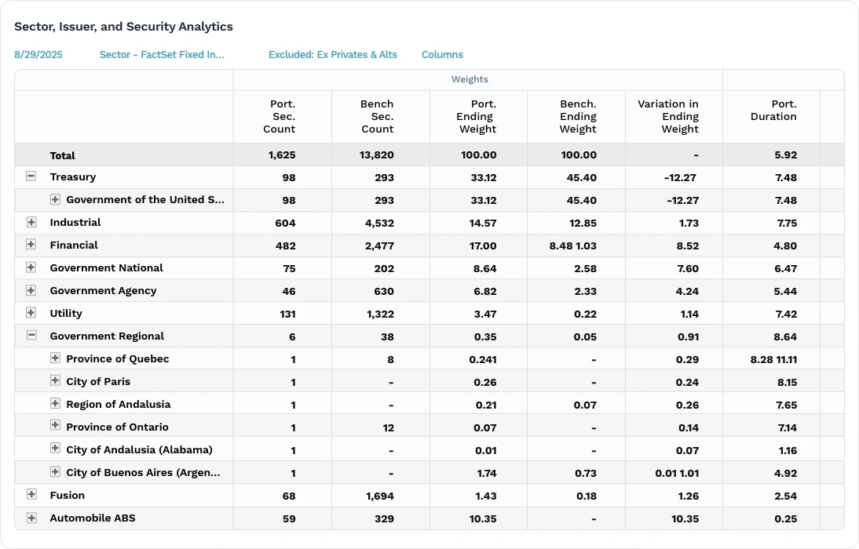Expand the Utility sector row

click(31, 313)
